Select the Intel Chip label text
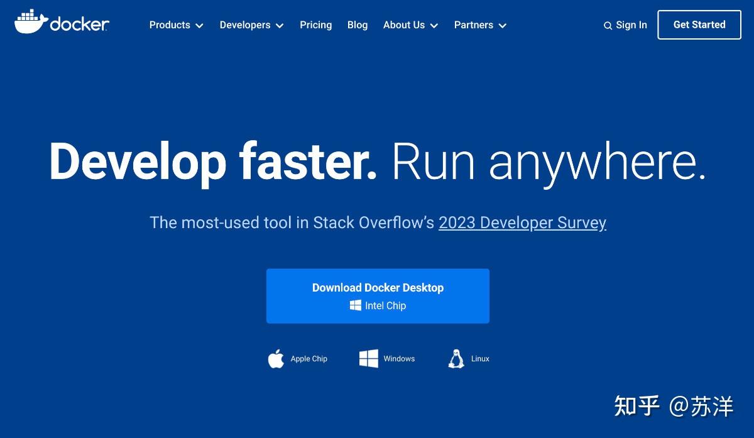Viewport: 754px width, 438px height. (x=385, y=305)
